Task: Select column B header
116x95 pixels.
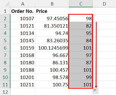Action: [52, 4]
